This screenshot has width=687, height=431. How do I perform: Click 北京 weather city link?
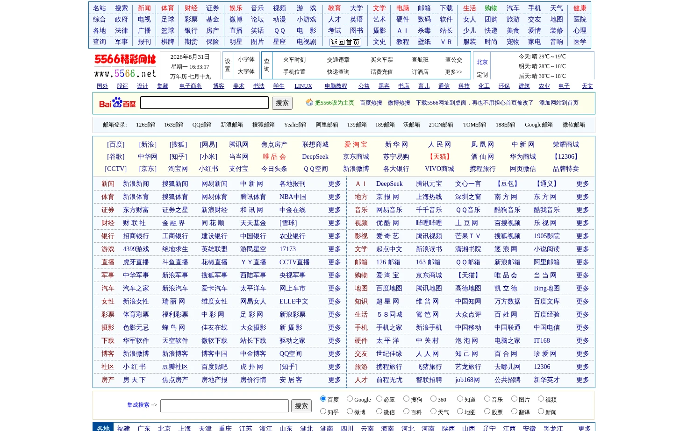click(x=482, y=62)
